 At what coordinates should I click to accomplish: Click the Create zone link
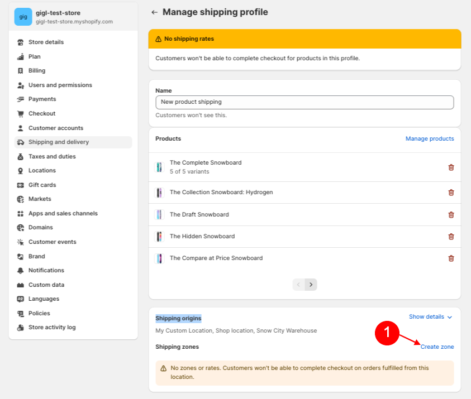(x=437, y=347)
